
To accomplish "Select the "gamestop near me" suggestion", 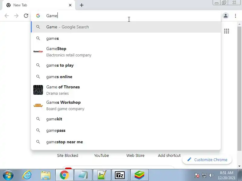I will (126, 142).
